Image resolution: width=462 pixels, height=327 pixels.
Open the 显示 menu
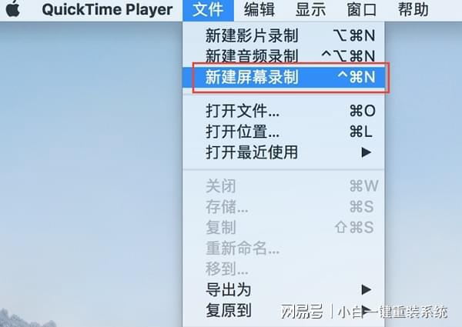(310, 10)
